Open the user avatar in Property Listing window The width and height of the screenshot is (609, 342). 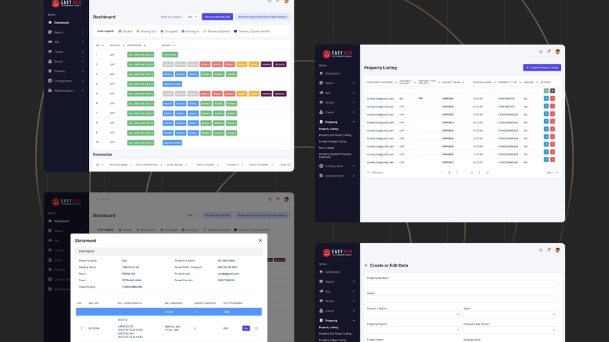(558, 51)
